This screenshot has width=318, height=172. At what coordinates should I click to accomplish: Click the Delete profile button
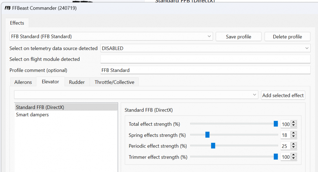click(x=287, y=37)
